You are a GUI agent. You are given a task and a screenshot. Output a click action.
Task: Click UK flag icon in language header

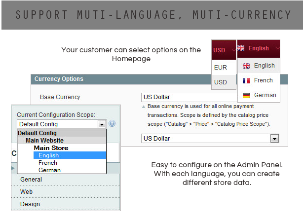pos(241,48)
